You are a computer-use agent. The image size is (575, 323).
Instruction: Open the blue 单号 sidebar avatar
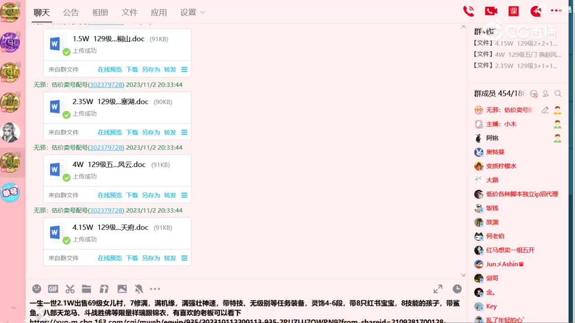[10, 192]
